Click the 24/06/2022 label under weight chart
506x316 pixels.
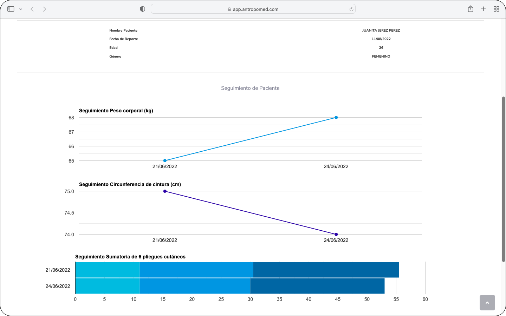(x=336, y=166)
